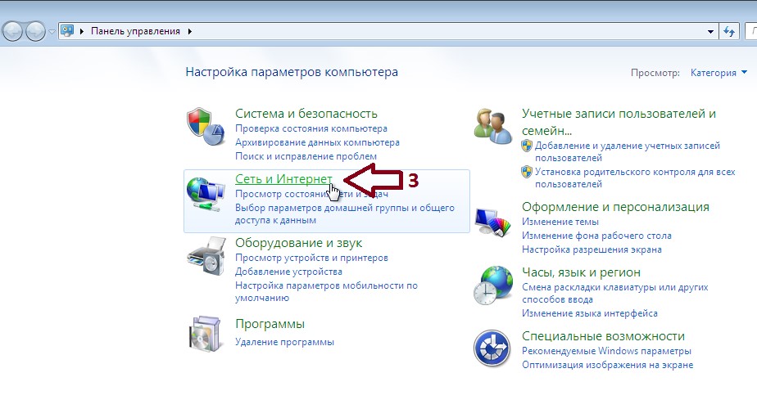The height and width of the screenshot is (400, 757).
Task: Click the Оборудование и звук printer icon
Action: point(206,256)
